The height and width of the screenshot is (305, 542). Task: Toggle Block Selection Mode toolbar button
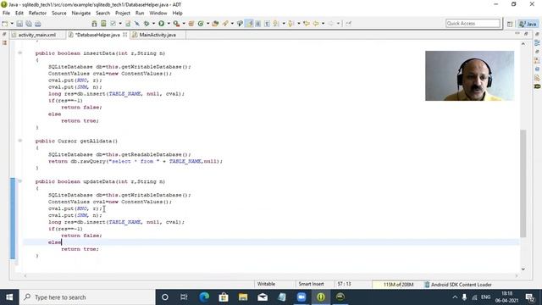(257, 24)
